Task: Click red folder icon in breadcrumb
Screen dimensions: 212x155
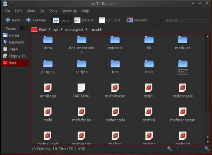Action: [34, 29]
